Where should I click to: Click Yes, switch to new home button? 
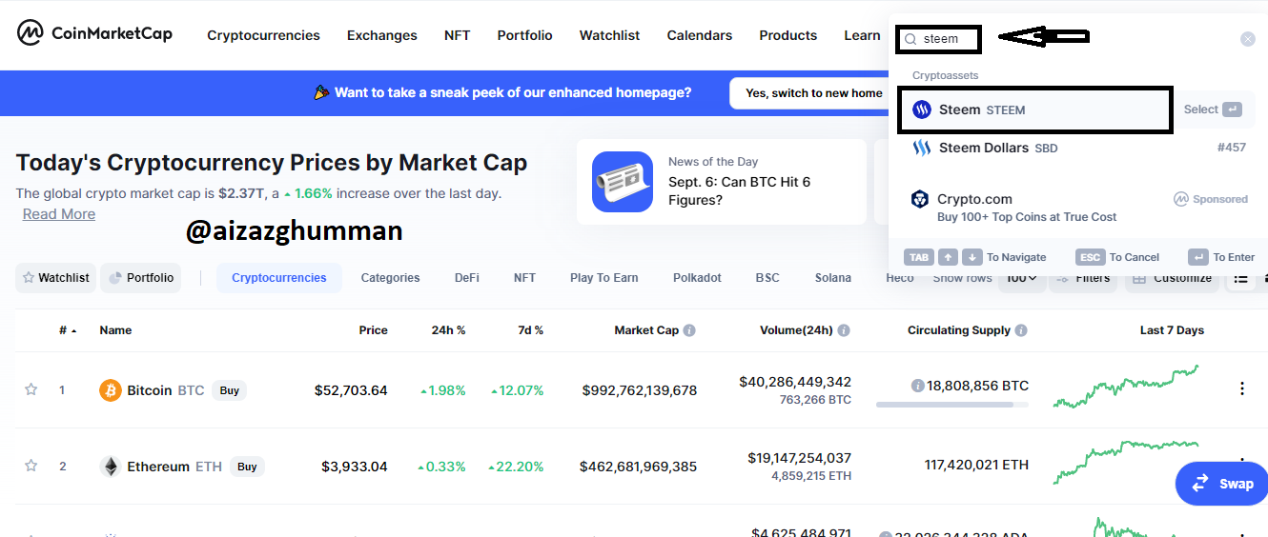pos(813,93)
